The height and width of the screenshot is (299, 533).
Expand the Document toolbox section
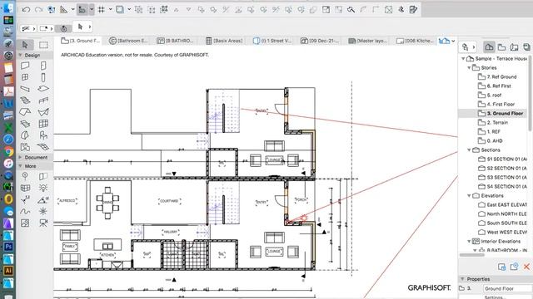coord(20,157)
